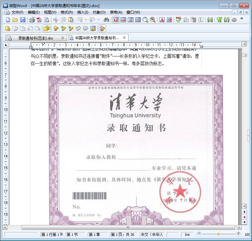252x241 pixels.
Task: Jump to the next change with the green right-arrow pencil
Action: 71,29
